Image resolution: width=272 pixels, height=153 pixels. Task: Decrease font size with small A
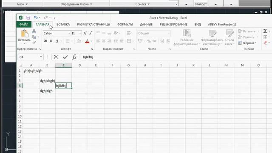tap(91, 33)
